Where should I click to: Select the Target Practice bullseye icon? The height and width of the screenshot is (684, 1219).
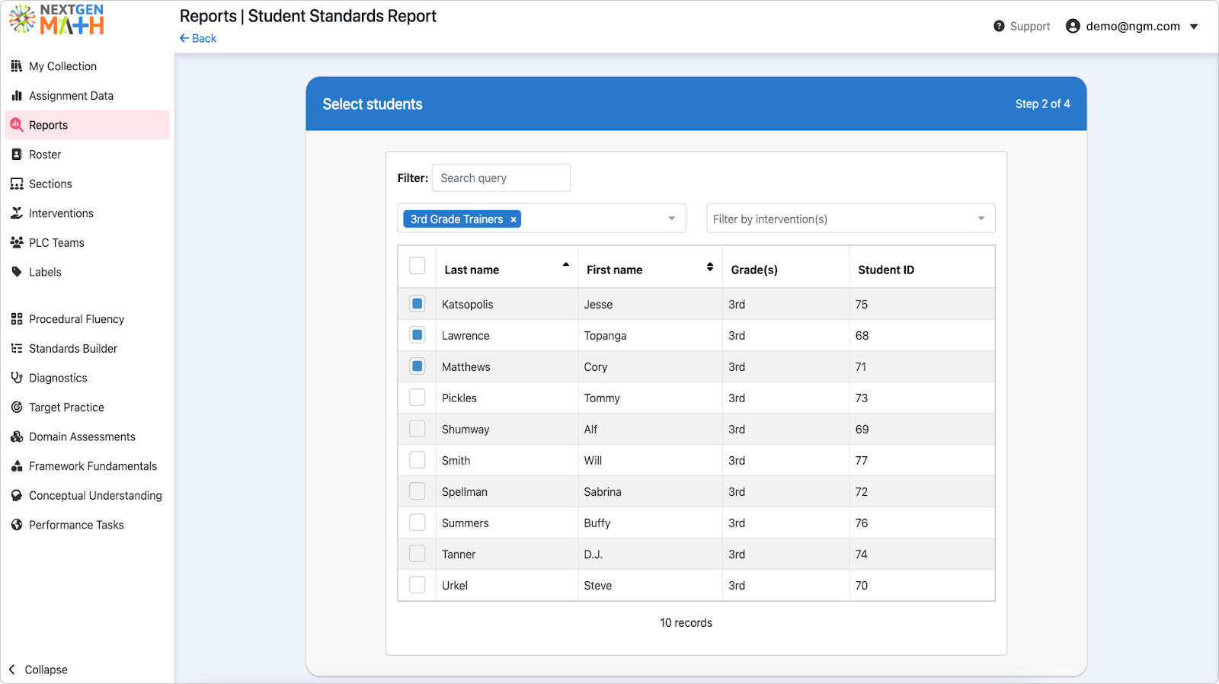16,407
